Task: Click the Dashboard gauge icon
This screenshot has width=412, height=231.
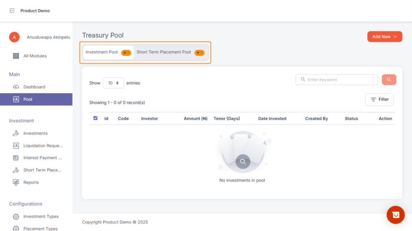Action: tap(16, 87)
